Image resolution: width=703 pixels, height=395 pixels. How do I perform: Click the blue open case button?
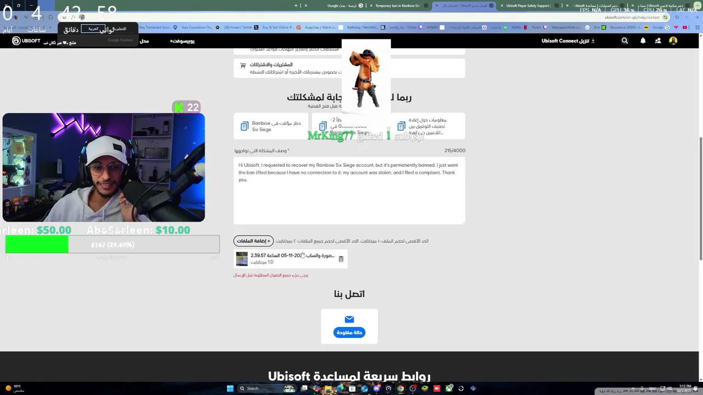click(349, 332)
